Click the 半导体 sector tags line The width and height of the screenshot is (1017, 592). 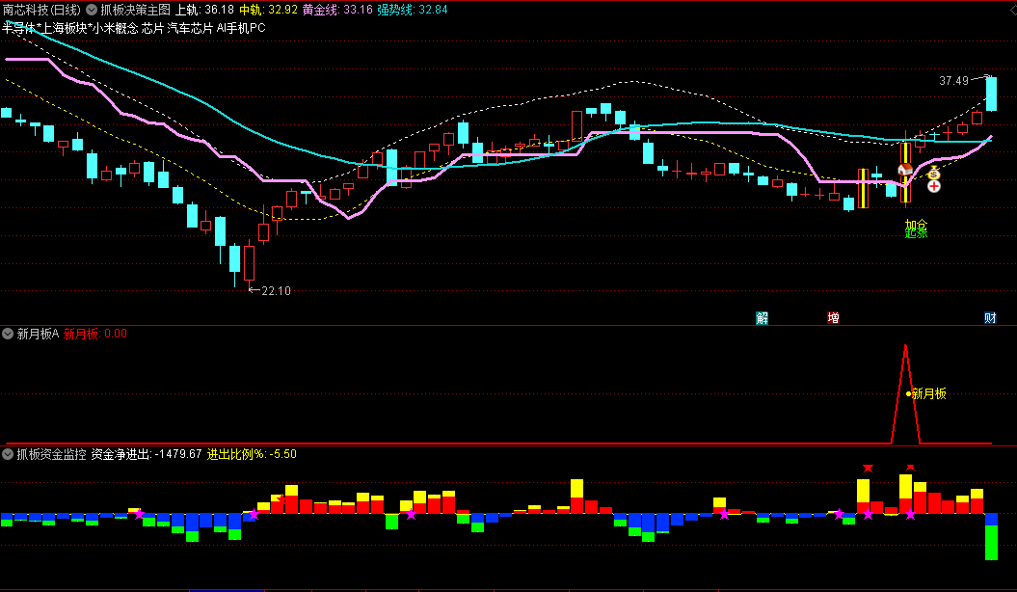[134, 28]
